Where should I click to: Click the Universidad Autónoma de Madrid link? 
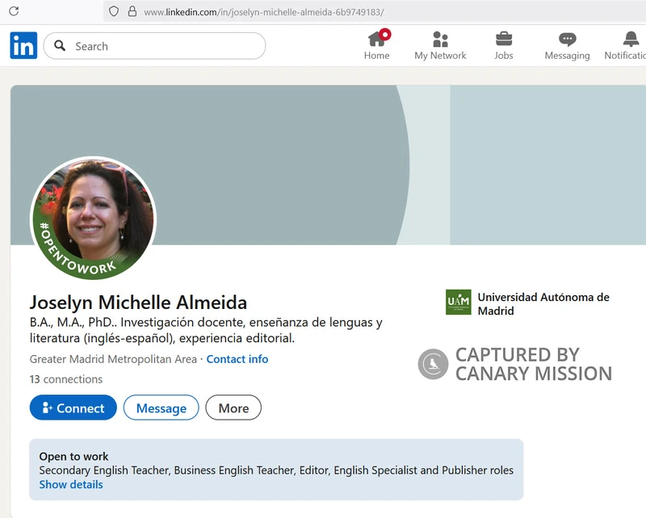click(x=543, y=303)
